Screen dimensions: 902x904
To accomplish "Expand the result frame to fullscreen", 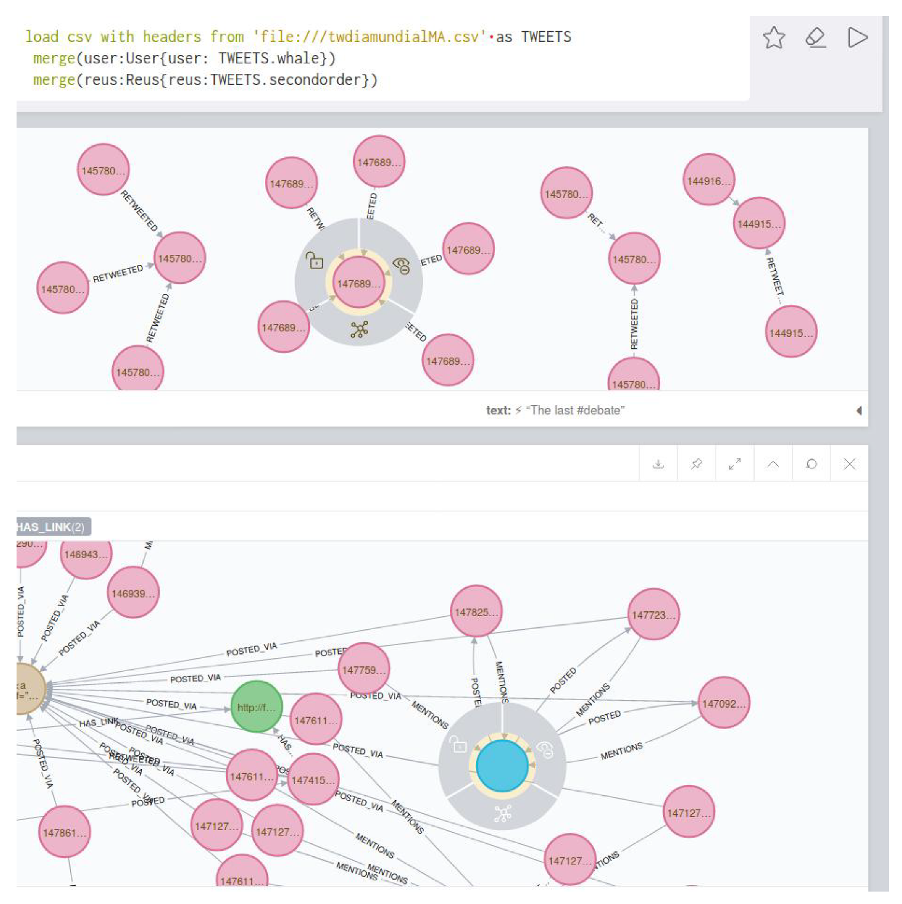I will tap(735, 464).
